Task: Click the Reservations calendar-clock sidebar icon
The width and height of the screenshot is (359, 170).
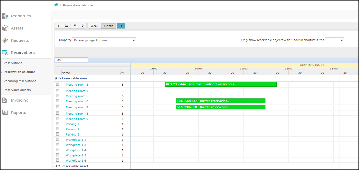Action: coord(5,52)
